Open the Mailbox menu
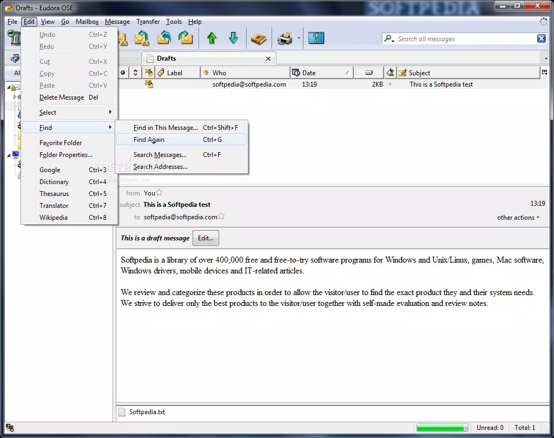Image resolution: width=554 pixels, height=438 pixels. coord(87,22)
